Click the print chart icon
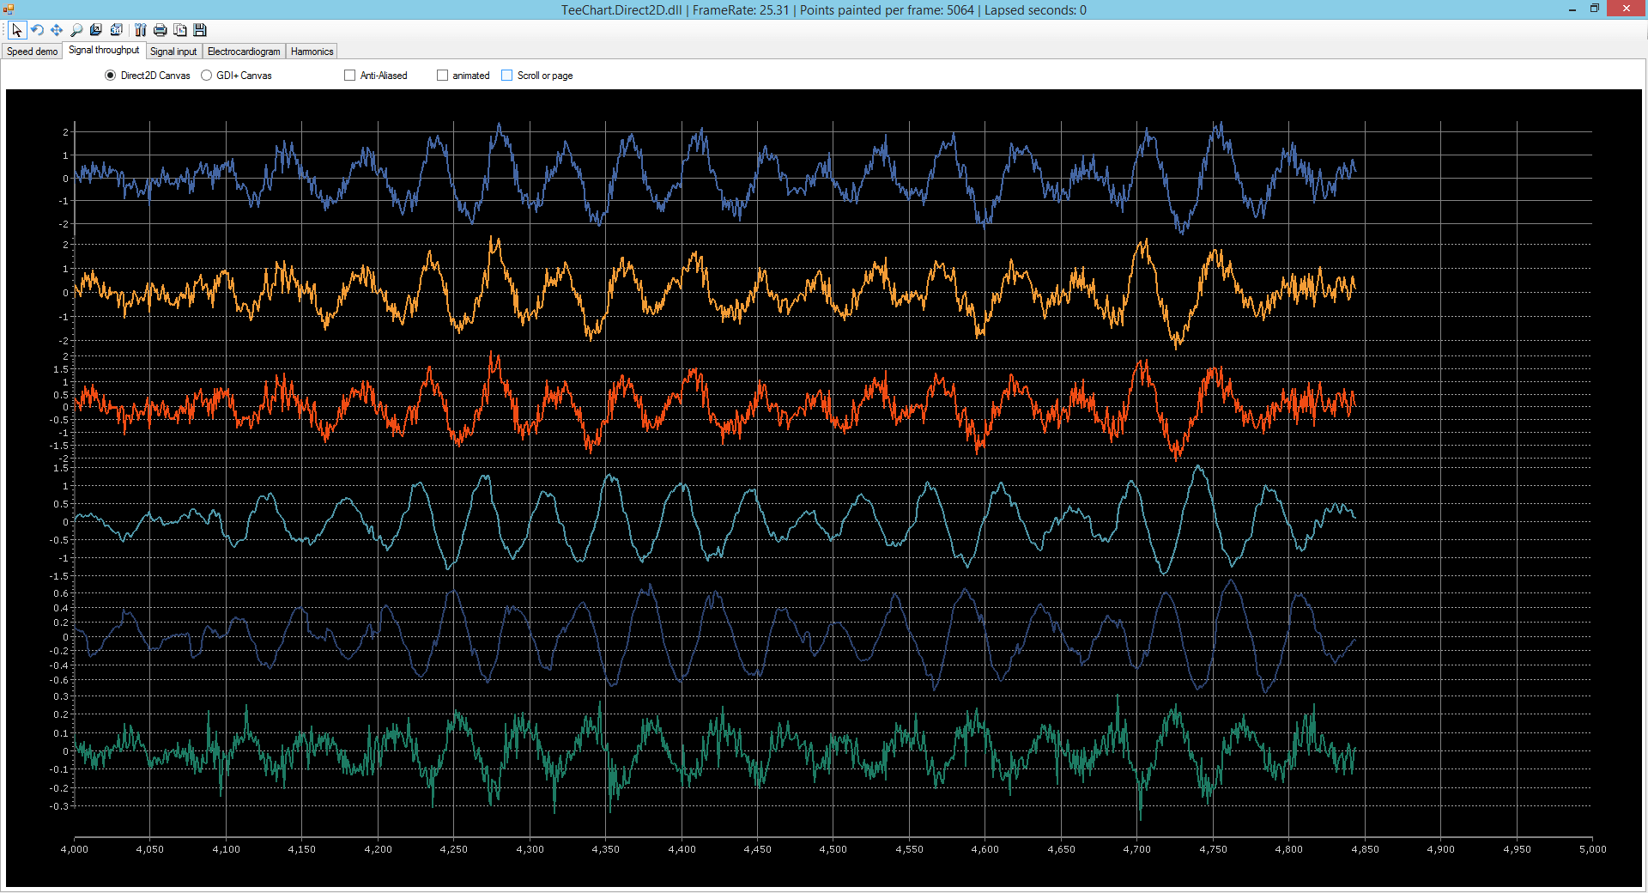Image resolution: width=1648 pixels, height=893 pixels. click(160, 30)
